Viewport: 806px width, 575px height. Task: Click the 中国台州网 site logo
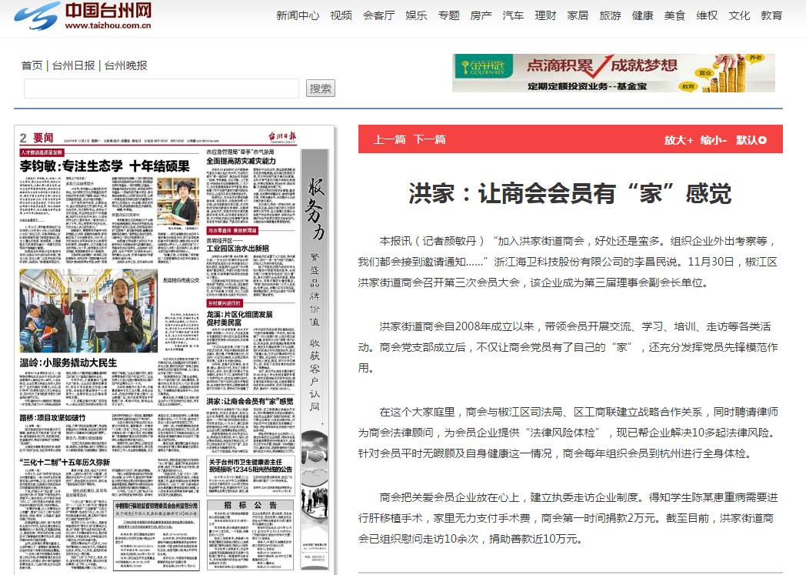(x=83, y=16)
